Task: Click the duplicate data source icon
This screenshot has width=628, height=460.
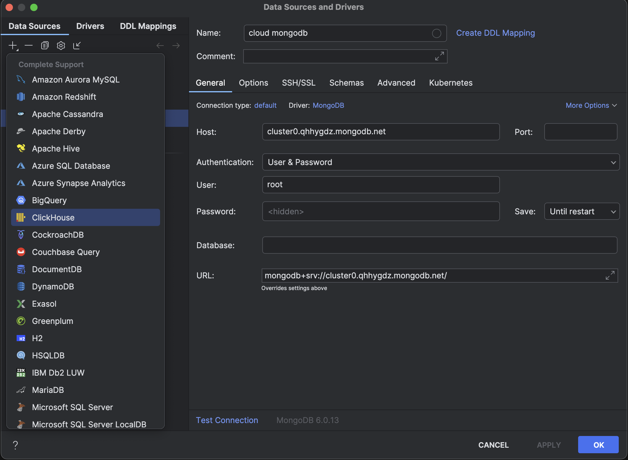Action: pyautogui.click(x=45, y=46)
